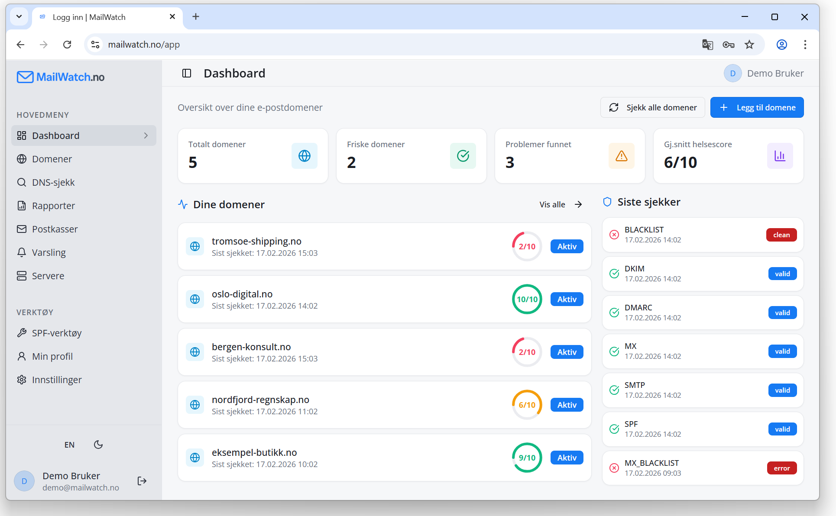Click the logout icon beside Demo Bruker

[x=142, y=481]
